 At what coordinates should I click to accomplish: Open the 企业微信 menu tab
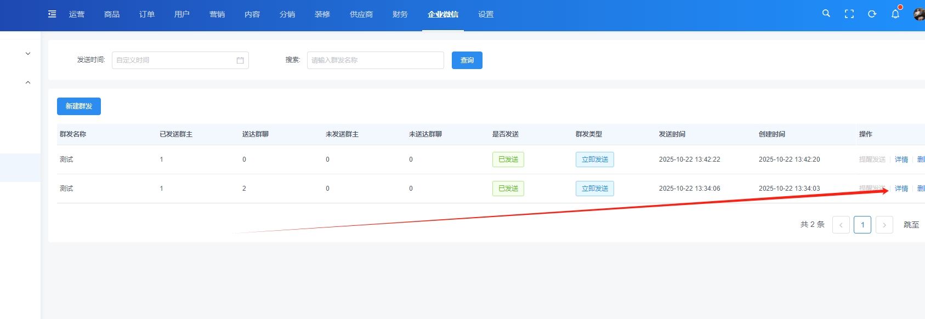click(442, 15)
